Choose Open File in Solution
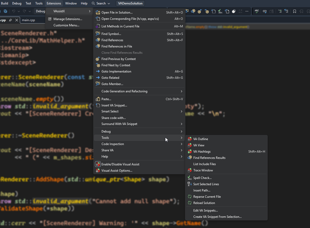 pyautogui.click(x=139, y=13)
